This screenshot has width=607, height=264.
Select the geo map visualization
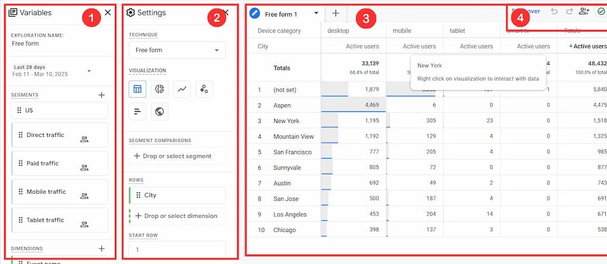coord(159,111)
